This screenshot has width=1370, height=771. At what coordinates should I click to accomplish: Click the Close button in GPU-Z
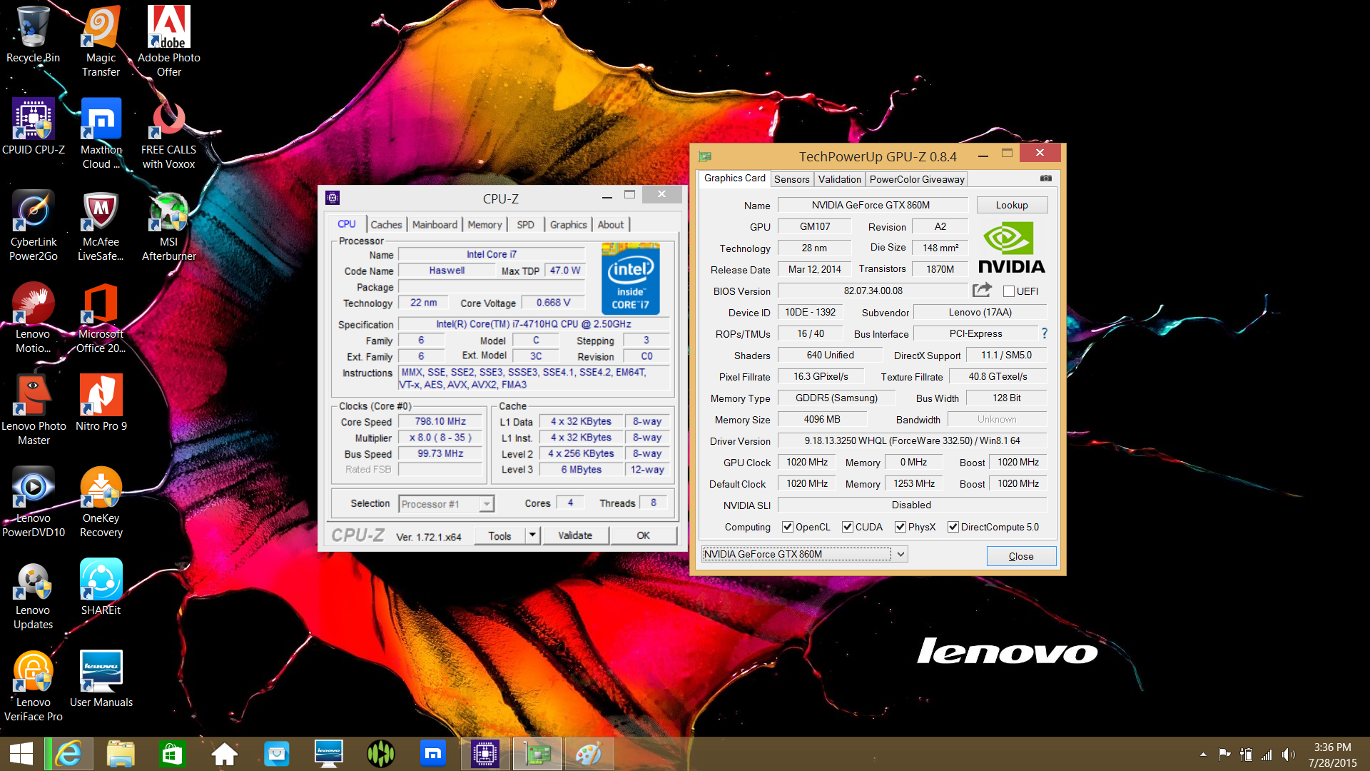1021,556
